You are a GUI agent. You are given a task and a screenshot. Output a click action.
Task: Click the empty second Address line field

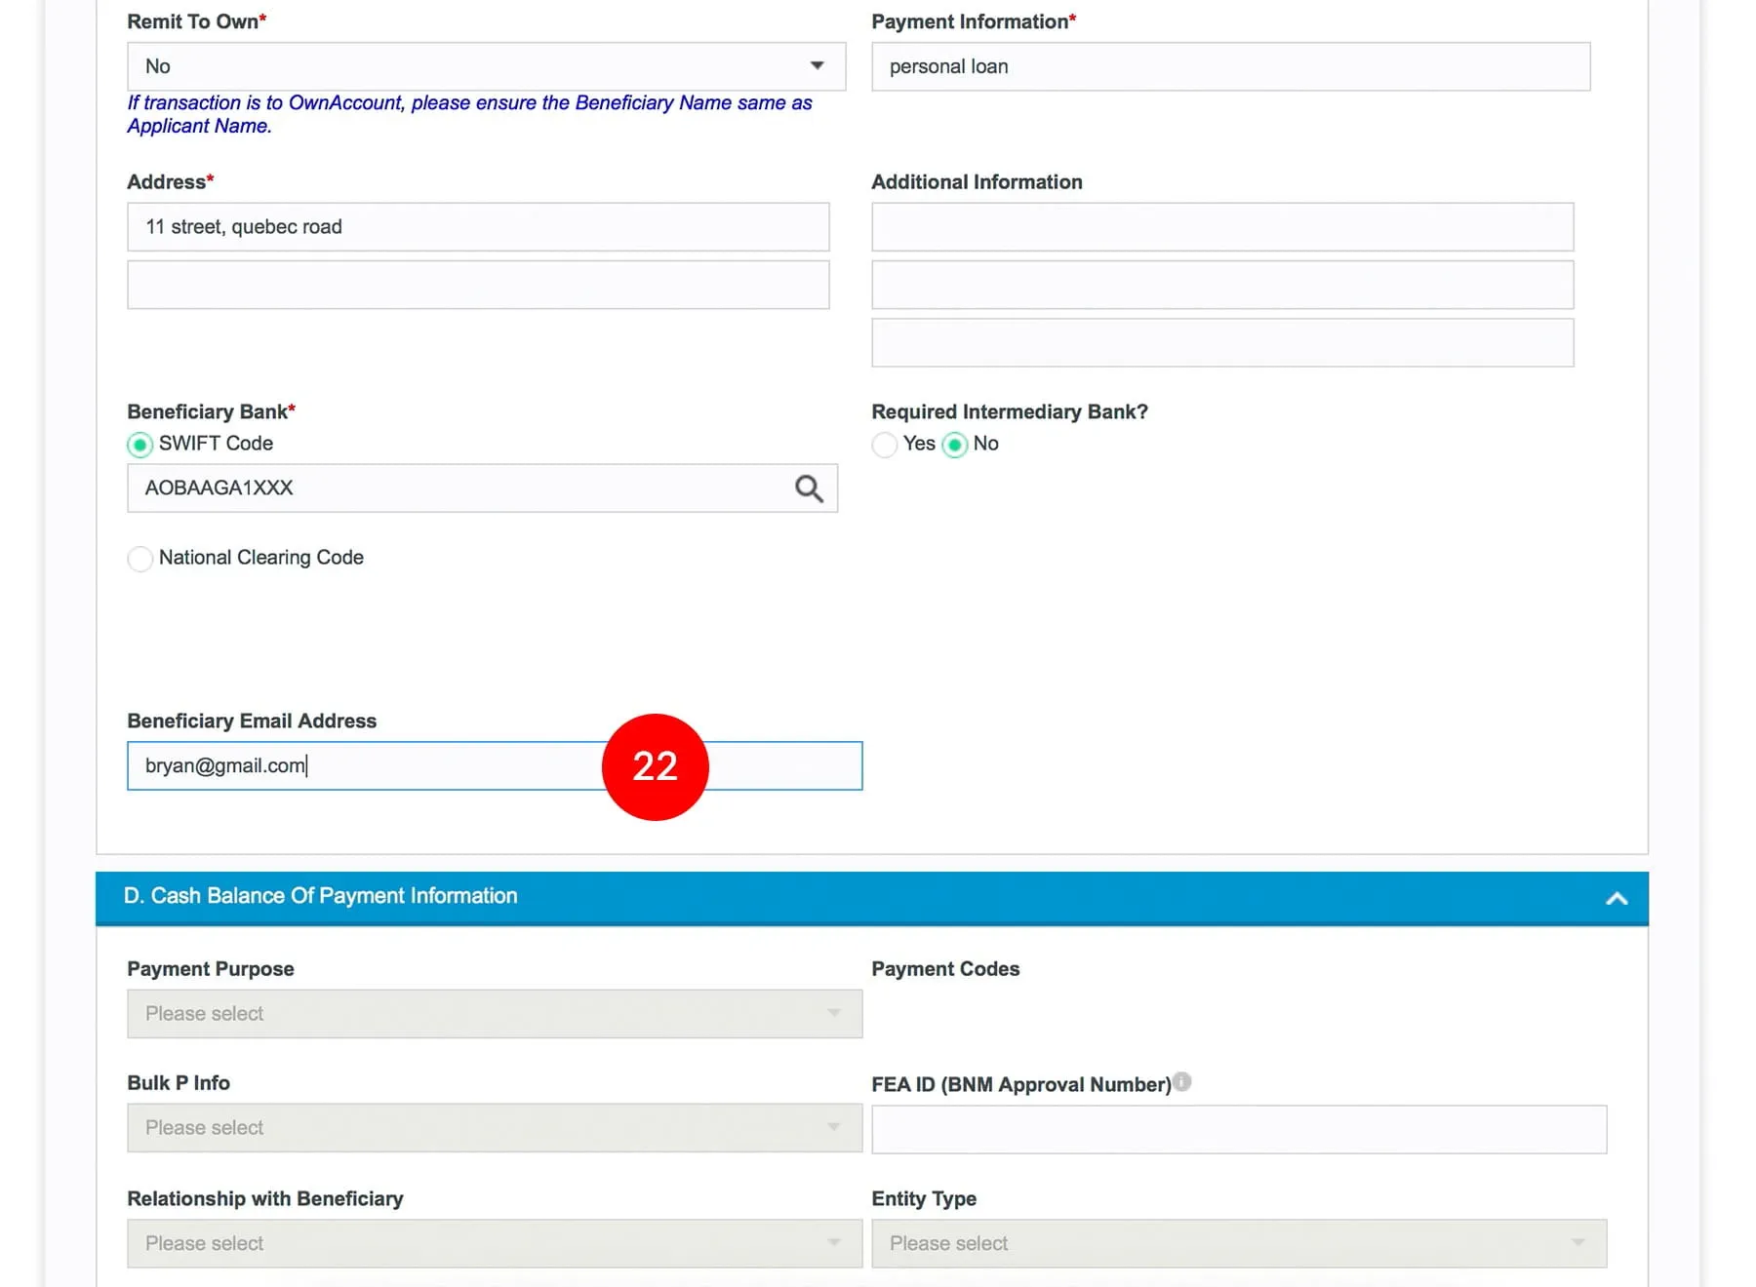click(x=478, y=285)
